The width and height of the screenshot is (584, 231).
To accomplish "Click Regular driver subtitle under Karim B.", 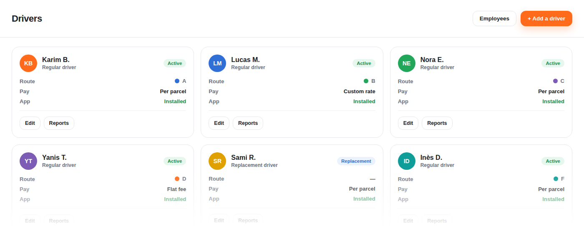I will point(59,67).
